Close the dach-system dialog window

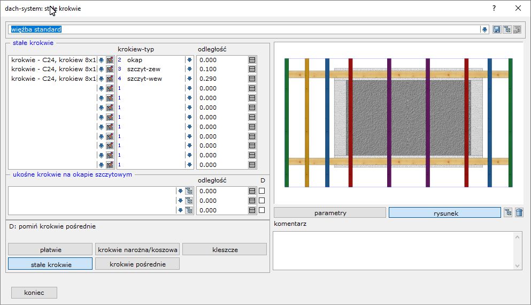pos(518,8)
